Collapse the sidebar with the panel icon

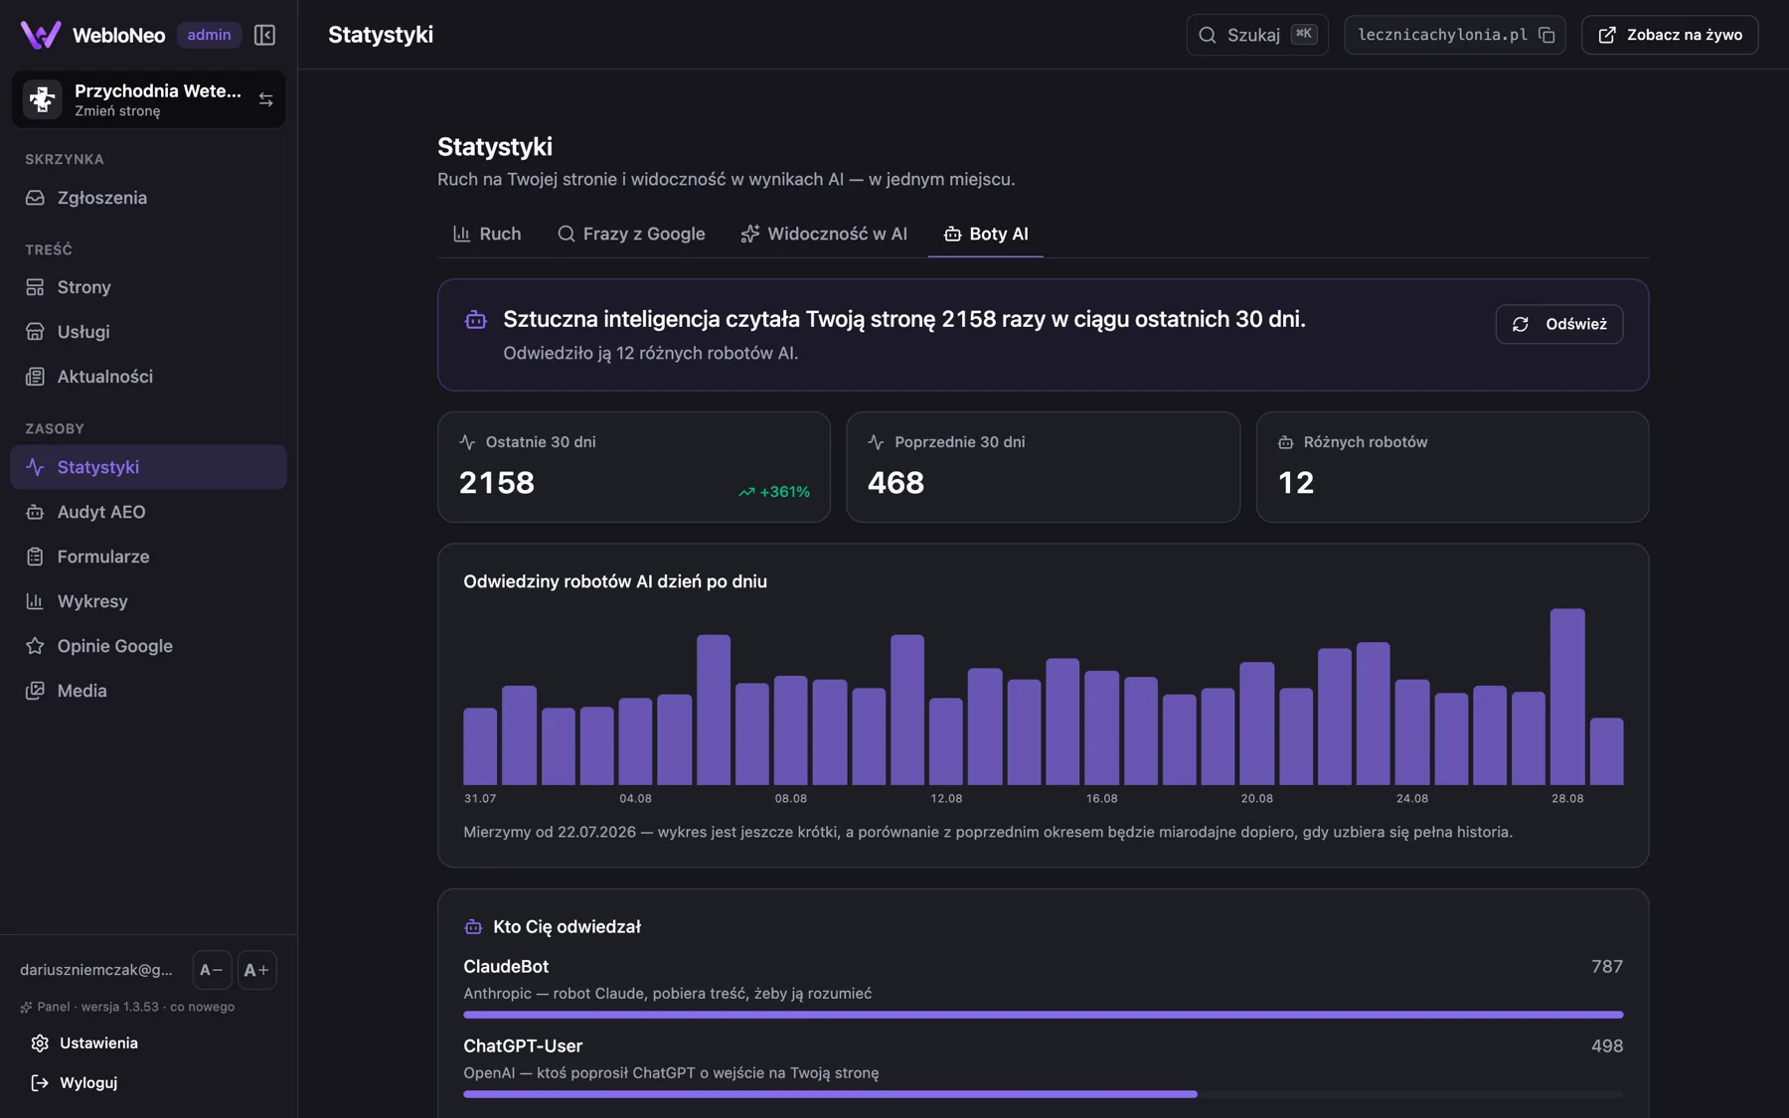264,35
